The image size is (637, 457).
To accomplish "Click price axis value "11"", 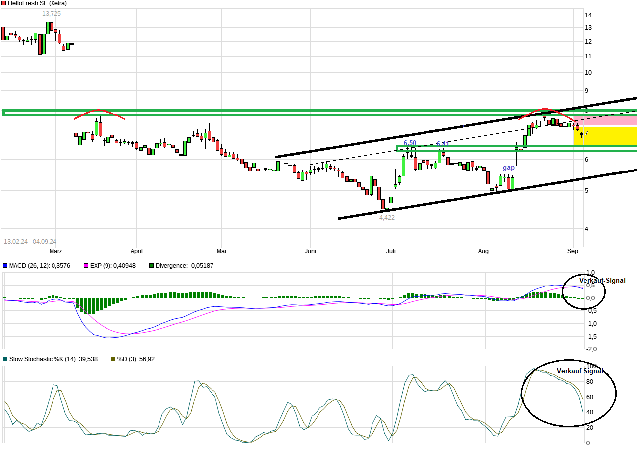I will point(589,57).
